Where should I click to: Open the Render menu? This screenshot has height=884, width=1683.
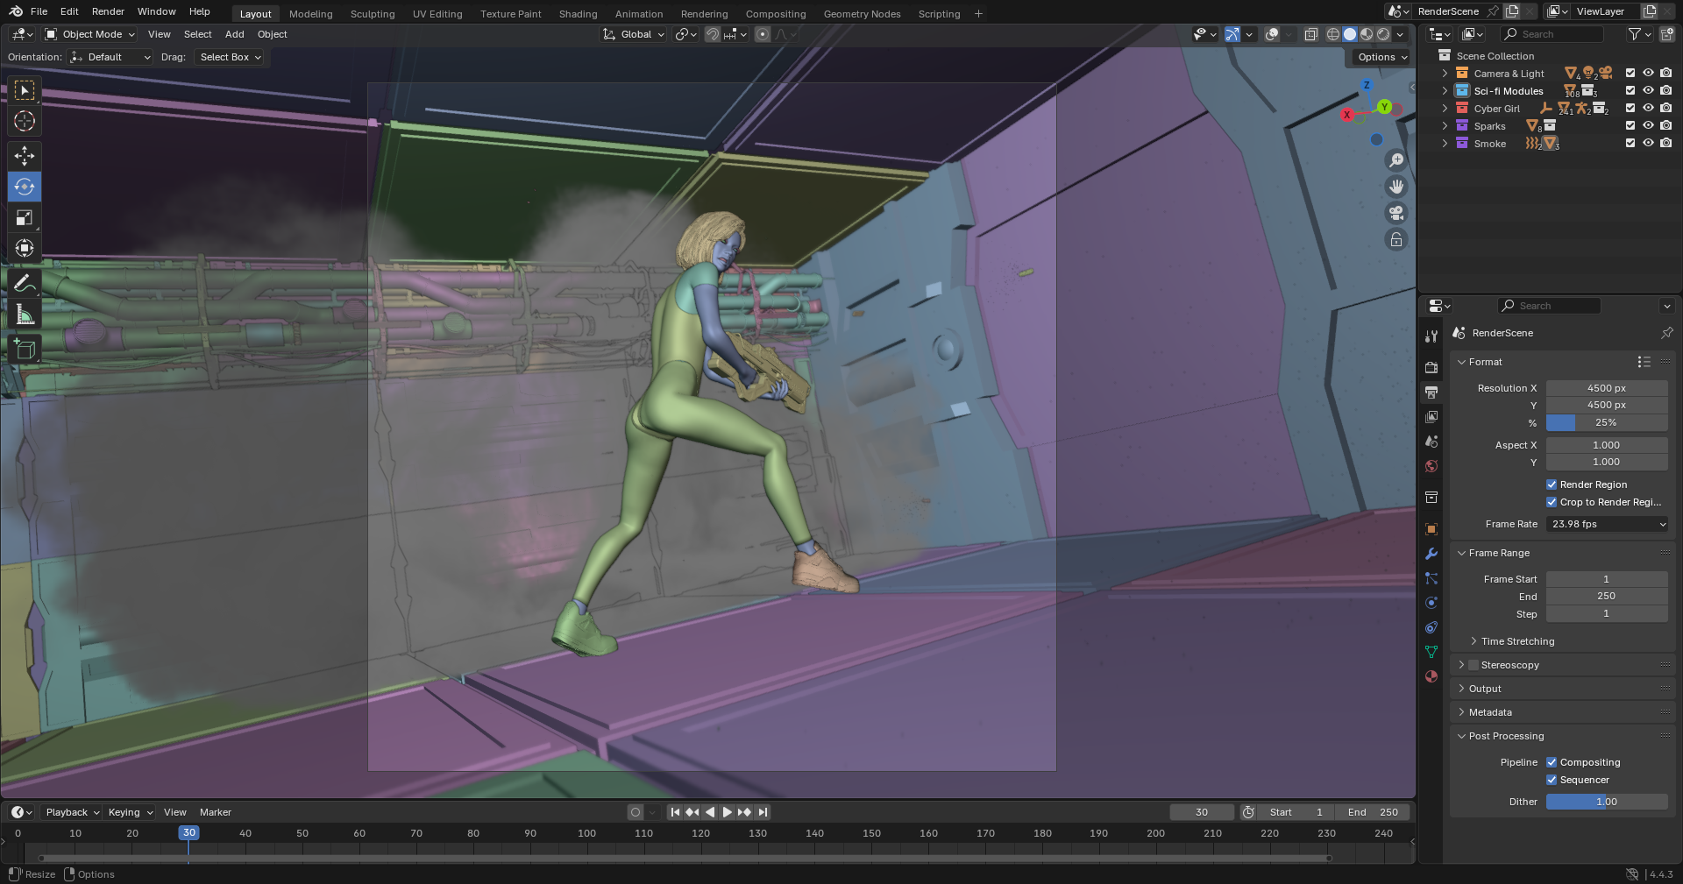point(108,11)
